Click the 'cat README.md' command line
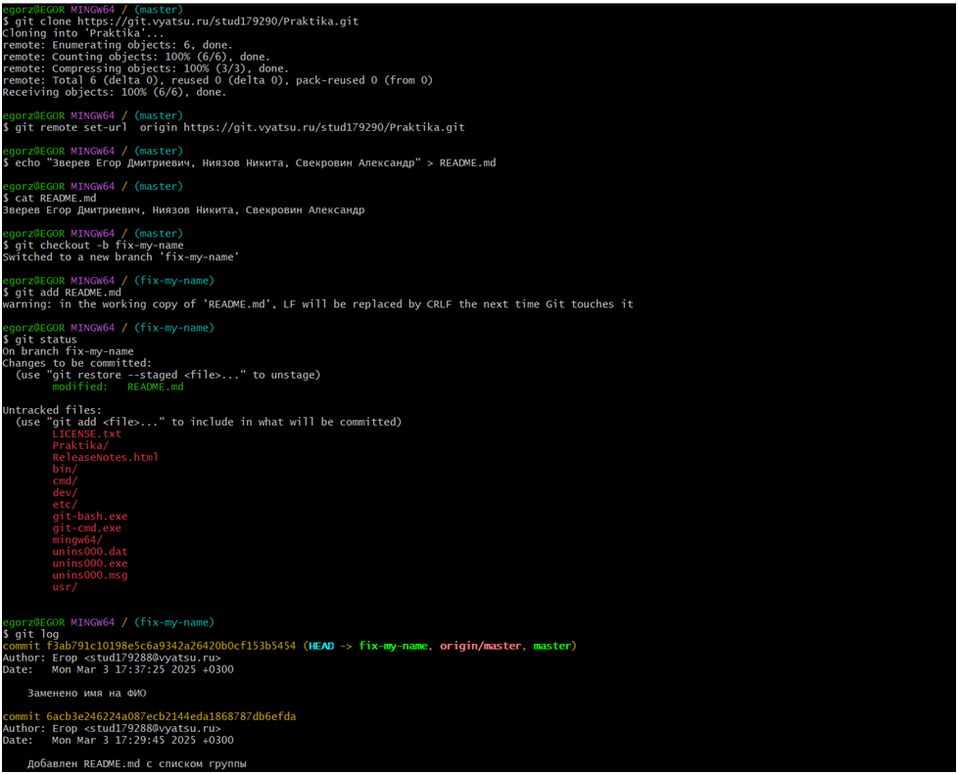The height and width of the screenshot is (774, 958). point(56,198)
